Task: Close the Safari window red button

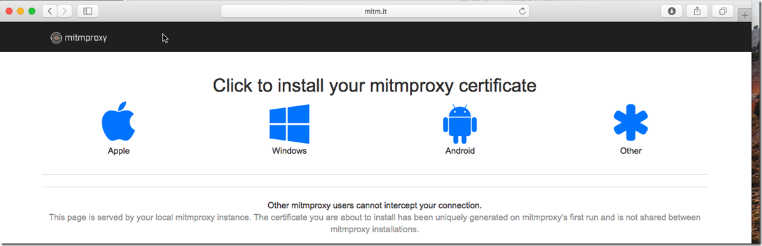Action: click(x=9, y=11)
